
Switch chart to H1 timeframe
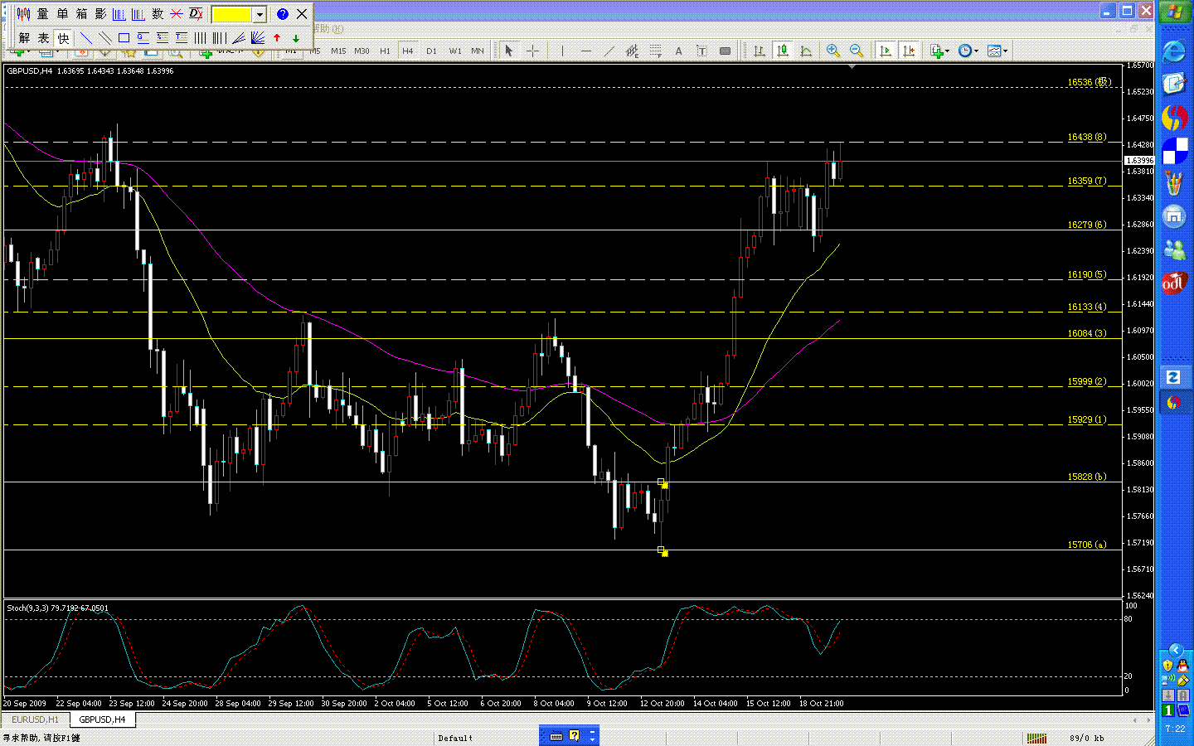(x=385, y=51)
